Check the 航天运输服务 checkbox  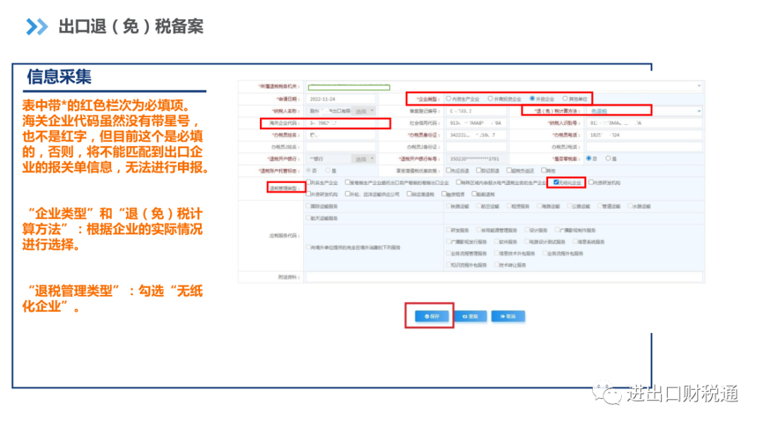[309, 218]
